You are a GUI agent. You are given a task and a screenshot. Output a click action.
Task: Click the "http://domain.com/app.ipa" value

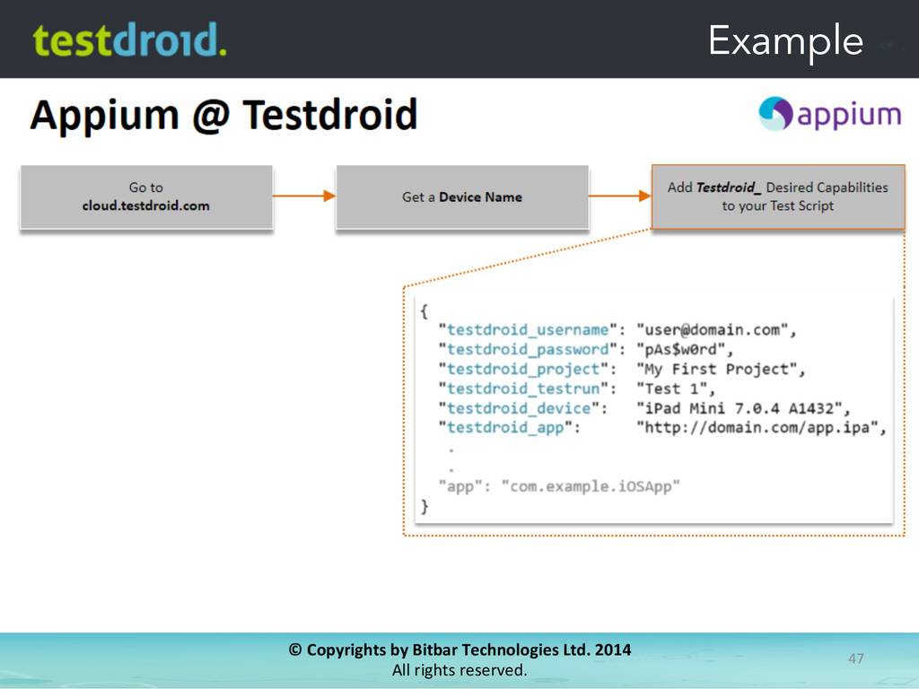coord(757,428)
